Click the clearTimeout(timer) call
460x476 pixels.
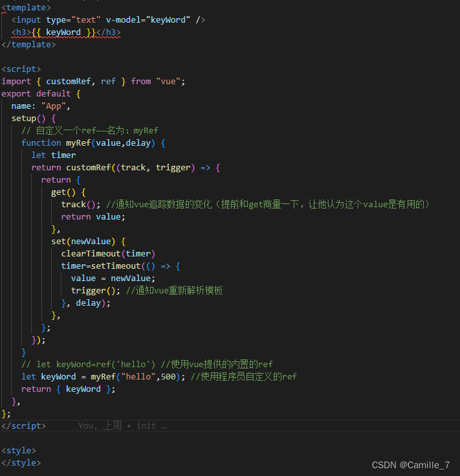(108, 254)
